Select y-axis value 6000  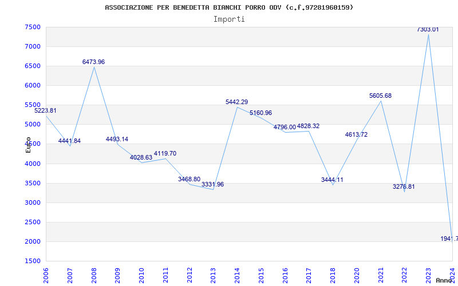(x=33, y=85)
